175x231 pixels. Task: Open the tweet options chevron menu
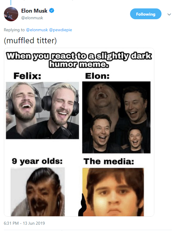(169, 14)
